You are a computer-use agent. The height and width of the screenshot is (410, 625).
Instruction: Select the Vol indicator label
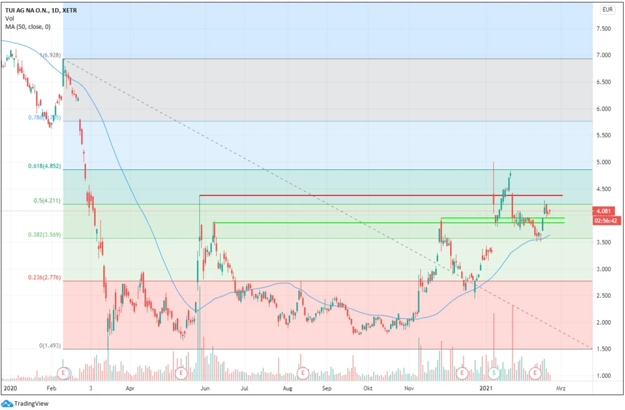[9, 18]
